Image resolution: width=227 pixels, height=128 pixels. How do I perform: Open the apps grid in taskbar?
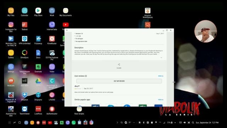(x=10, y=123)
